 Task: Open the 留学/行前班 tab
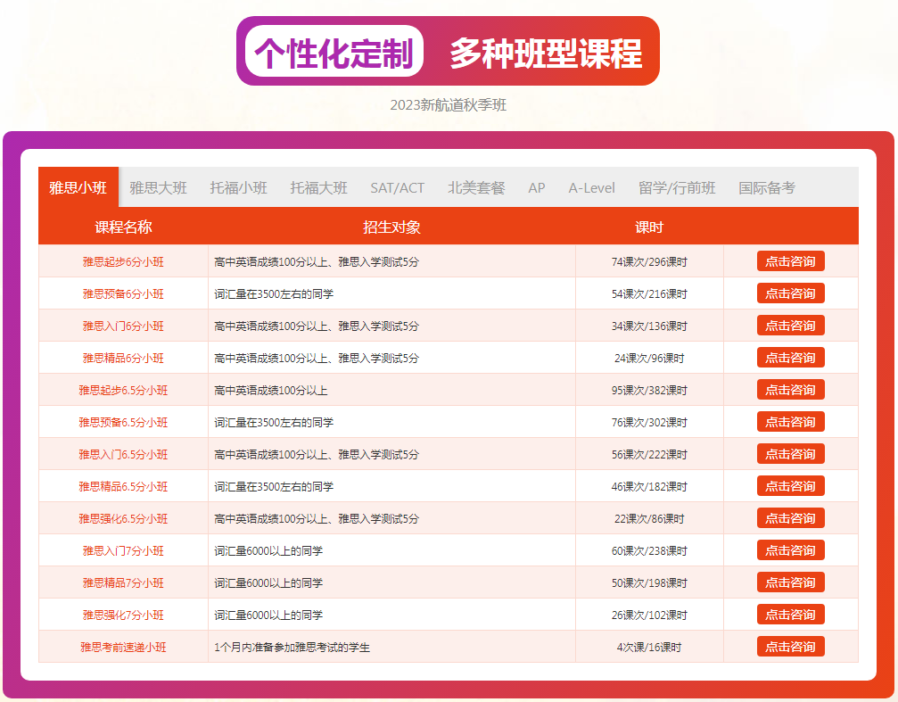[677, 188]
